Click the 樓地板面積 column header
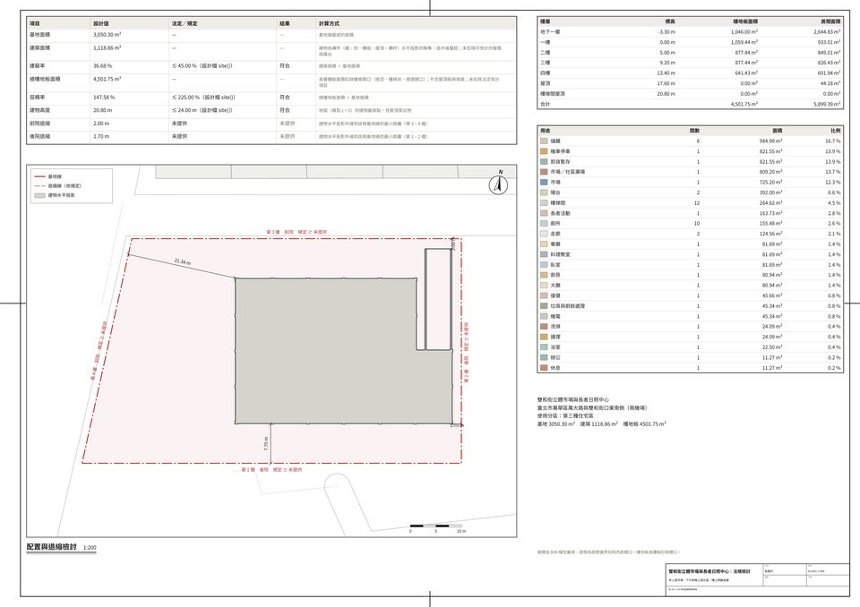 745,21
